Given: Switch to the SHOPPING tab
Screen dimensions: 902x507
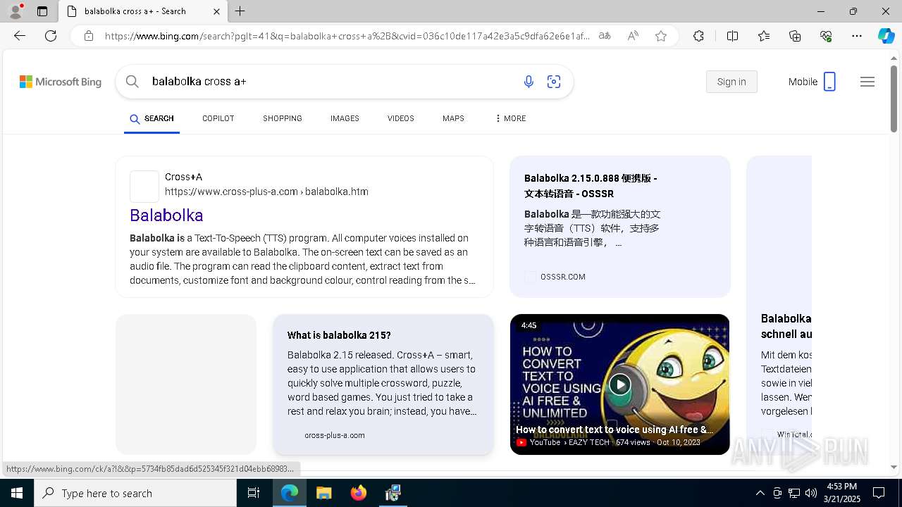Looking at the screenshot, I should point(283,118).
